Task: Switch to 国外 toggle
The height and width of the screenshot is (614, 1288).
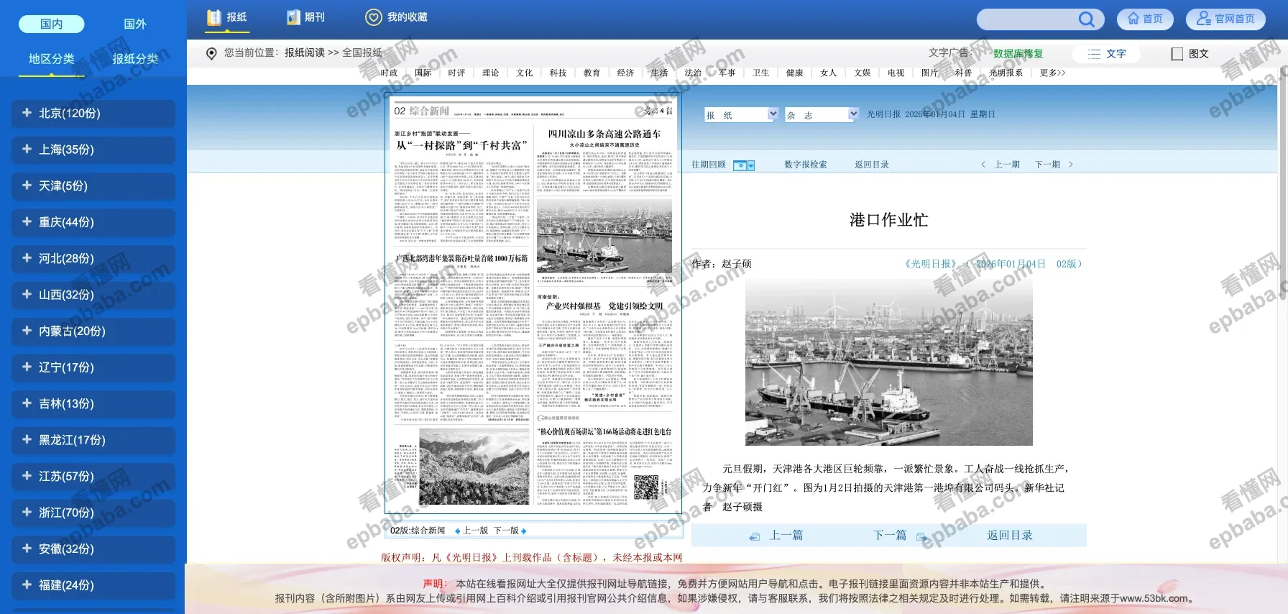Action: (135, 24)
